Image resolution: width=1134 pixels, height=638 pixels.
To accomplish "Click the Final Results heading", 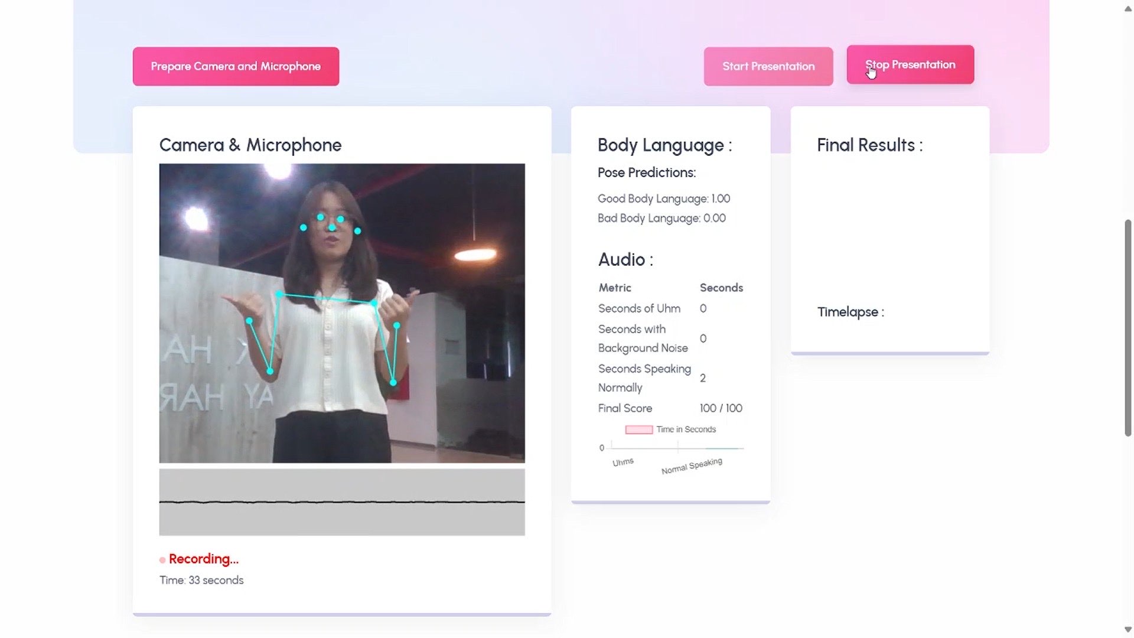I will (x=869, y=145).
